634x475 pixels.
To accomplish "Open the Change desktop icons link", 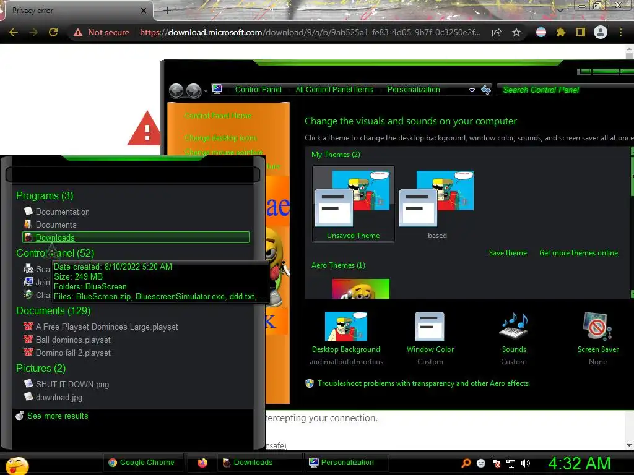I will (x=220, y=138).
